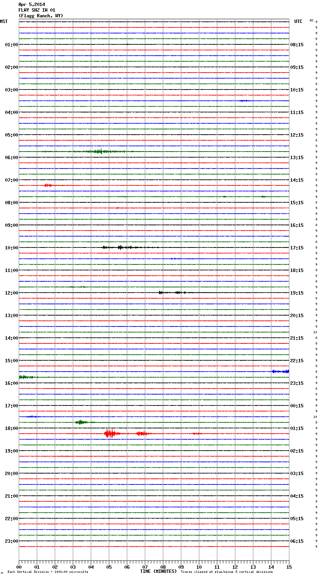Click the TIME (MINUTES) axis title
This screenshot has height=577, width=319.
tap(158, 571)
